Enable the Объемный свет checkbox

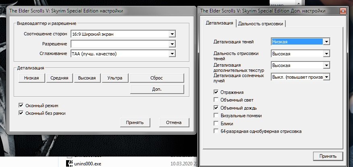[x=216, y=100]
